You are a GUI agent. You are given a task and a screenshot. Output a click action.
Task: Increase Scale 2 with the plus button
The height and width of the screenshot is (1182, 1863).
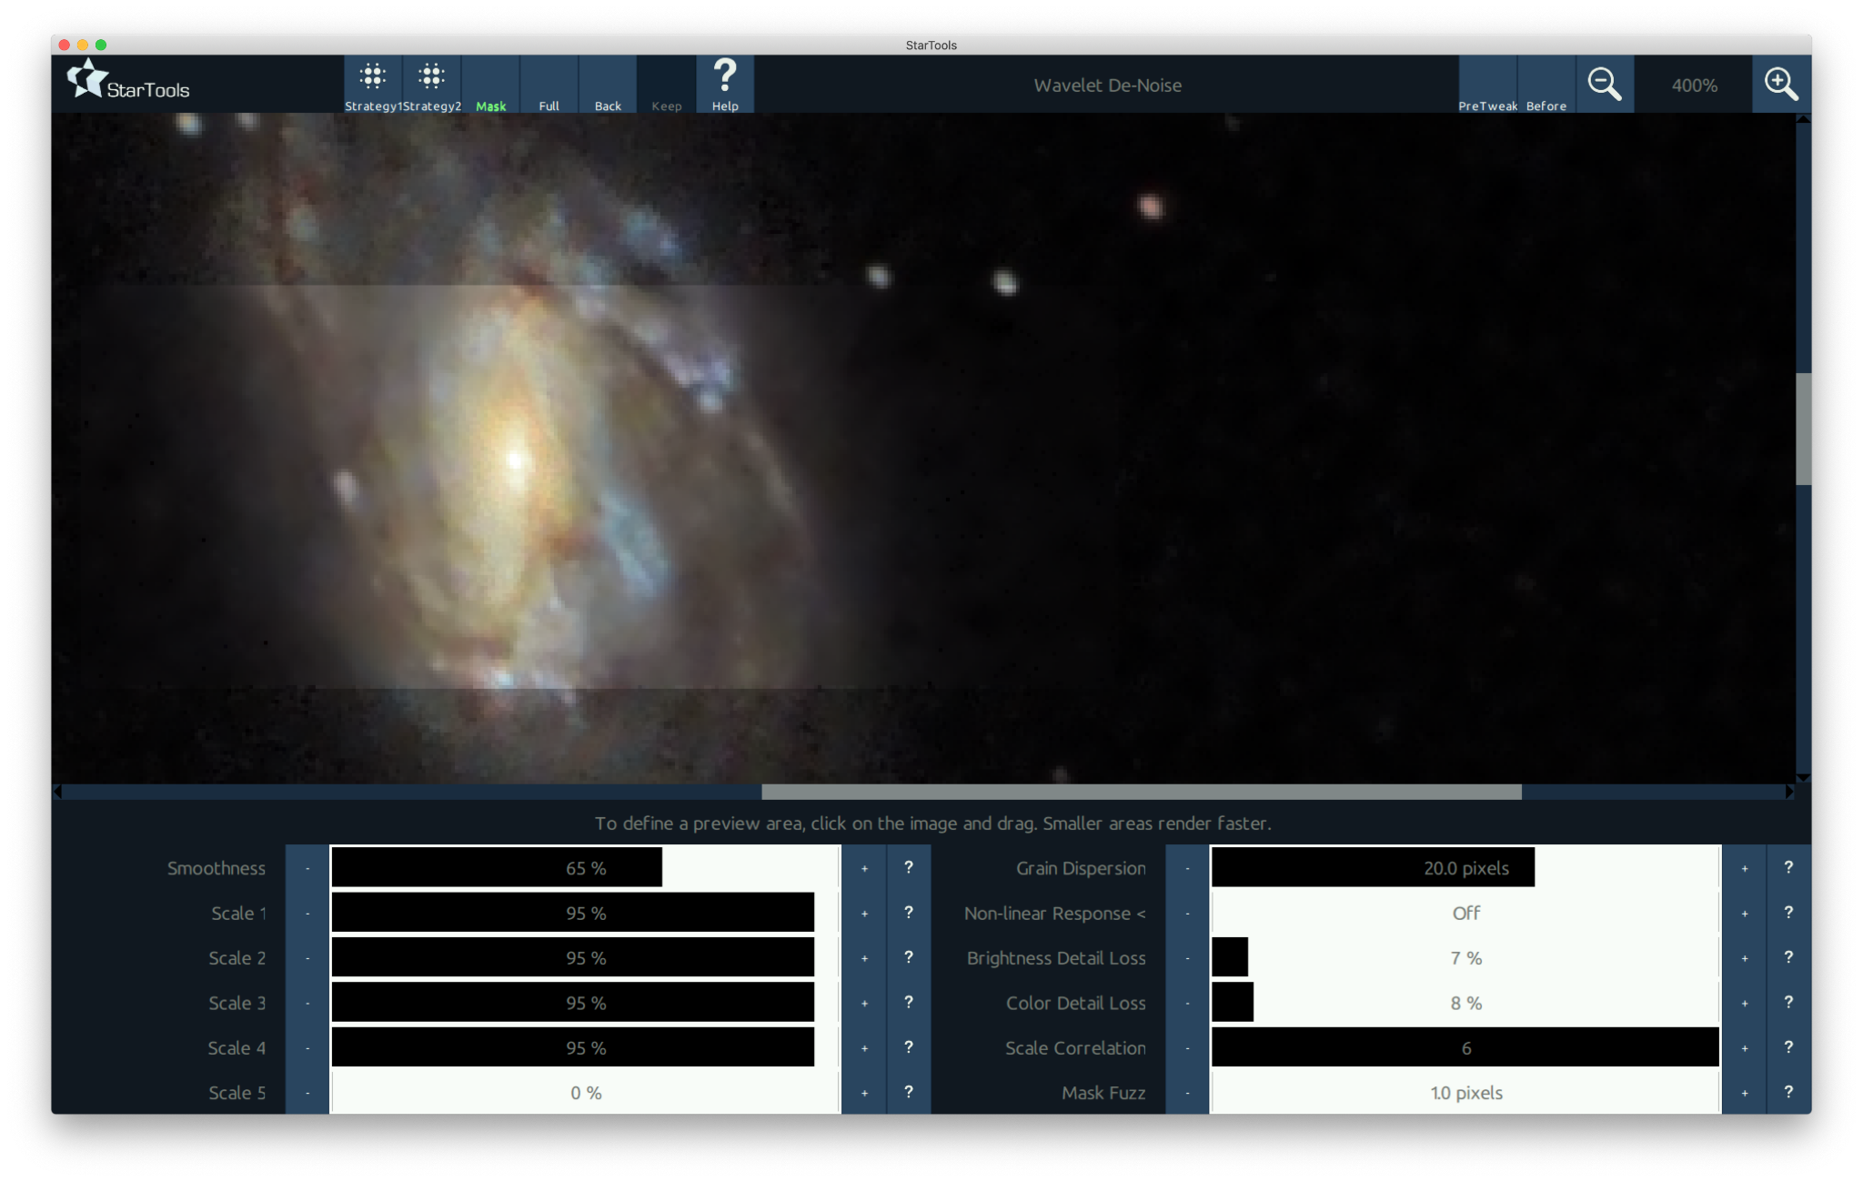pos(864,957)
